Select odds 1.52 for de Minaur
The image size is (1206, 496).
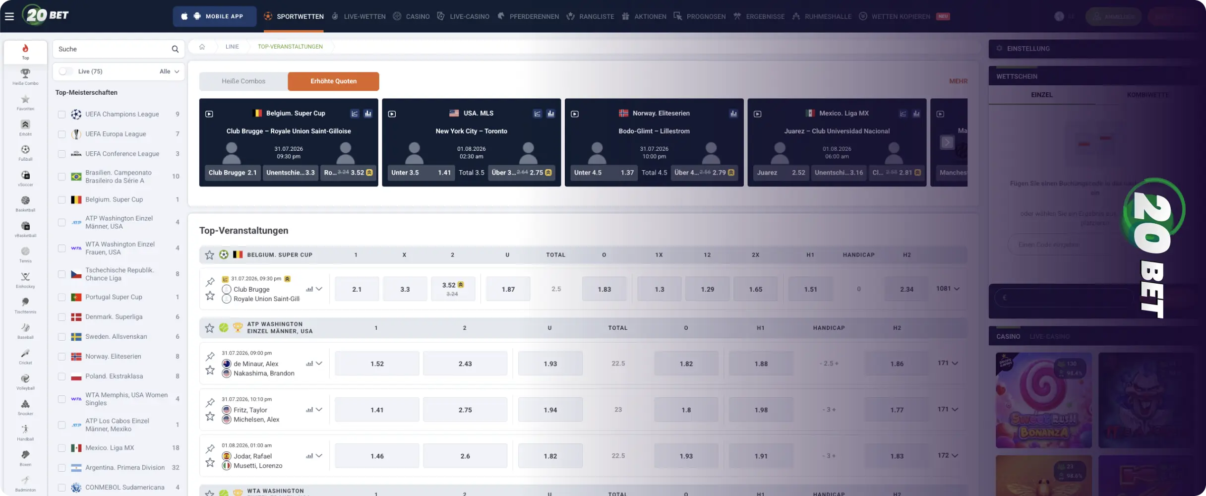(377, 364)
